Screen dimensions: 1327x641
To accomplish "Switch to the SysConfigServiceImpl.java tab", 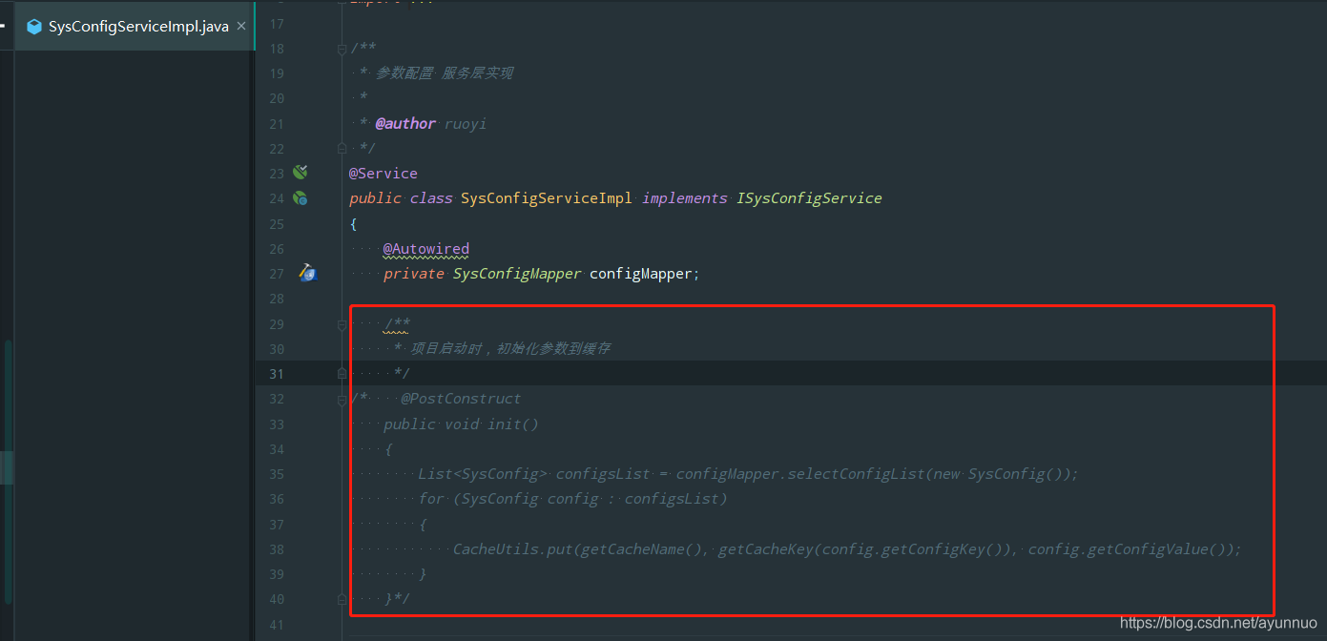I will 138,27.
